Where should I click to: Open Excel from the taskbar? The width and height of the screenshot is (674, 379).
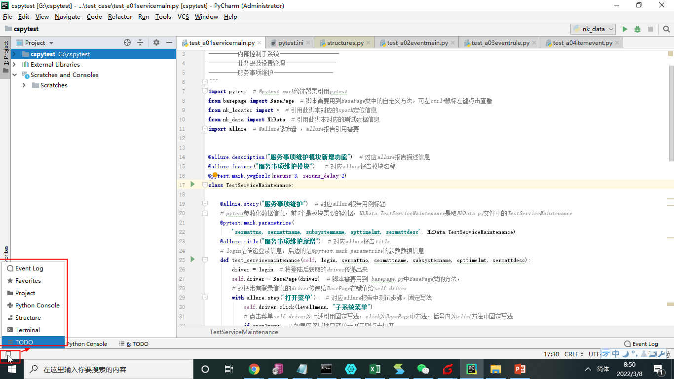[374, 369]
